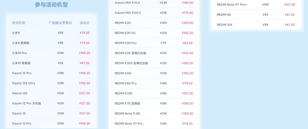The image size is (308, 129).
Task: Select the 小米9 透明版 model name
Action: 21,43
